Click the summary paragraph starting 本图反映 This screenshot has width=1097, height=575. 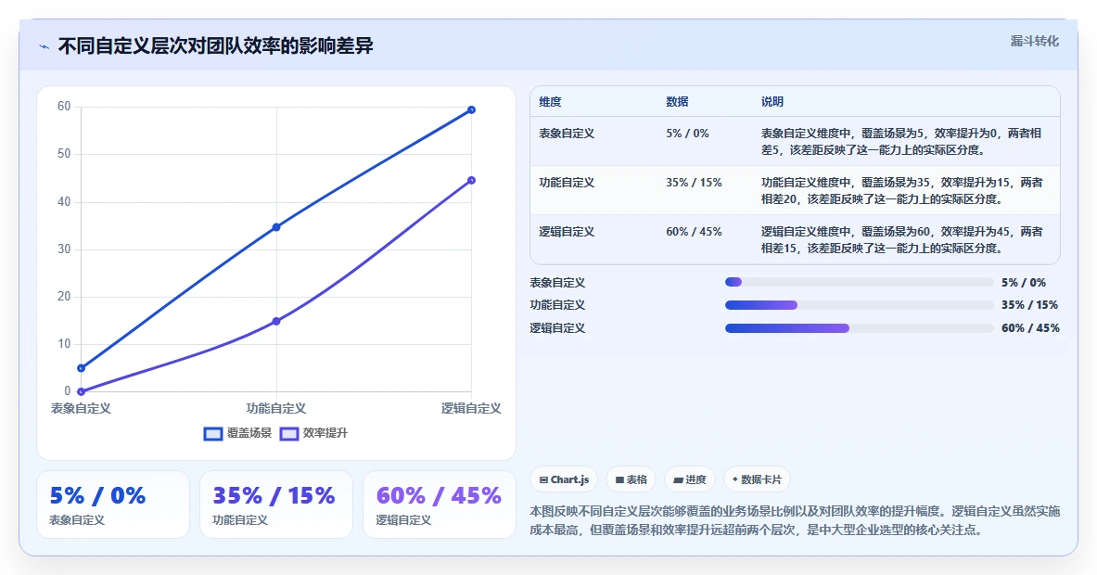point(795,520)
